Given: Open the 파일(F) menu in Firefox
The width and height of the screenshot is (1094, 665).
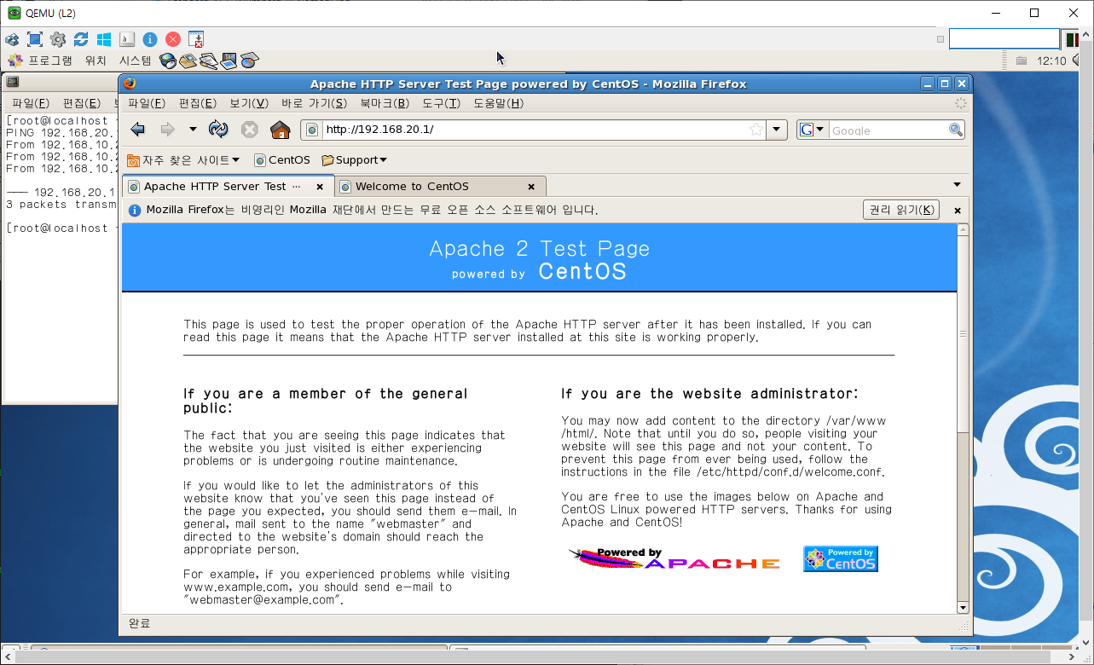Looking at the screenshot, I should point(147,103).
